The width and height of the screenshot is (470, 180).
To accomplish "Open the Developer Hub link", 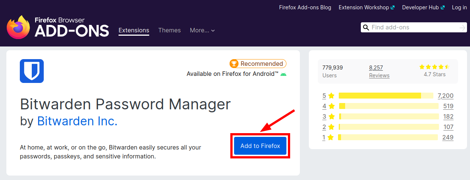I will pos(420,7).
